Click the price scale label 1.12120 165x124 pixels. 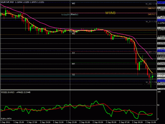(x=161, y=56)
